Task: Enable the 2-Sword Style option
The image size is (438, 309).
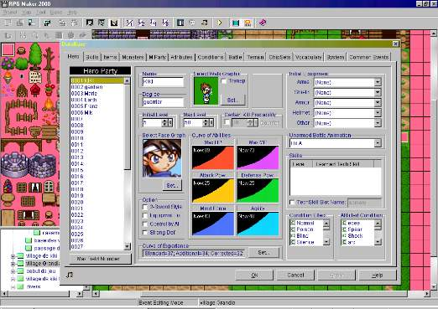Action: [145, 207]
